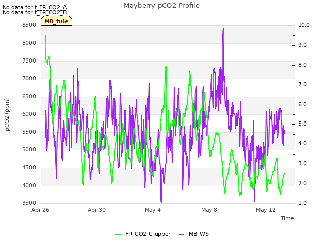
Task: Click the Apr 26 x-axis tick label
Action: coord(40,210)
